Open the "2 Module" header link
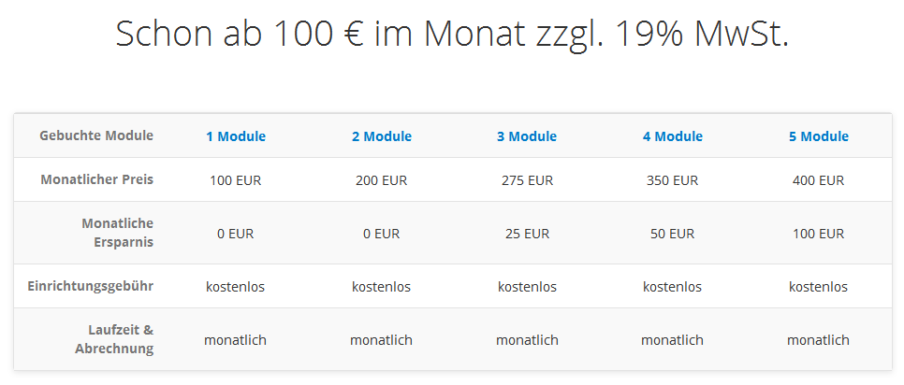 (382, 136)
